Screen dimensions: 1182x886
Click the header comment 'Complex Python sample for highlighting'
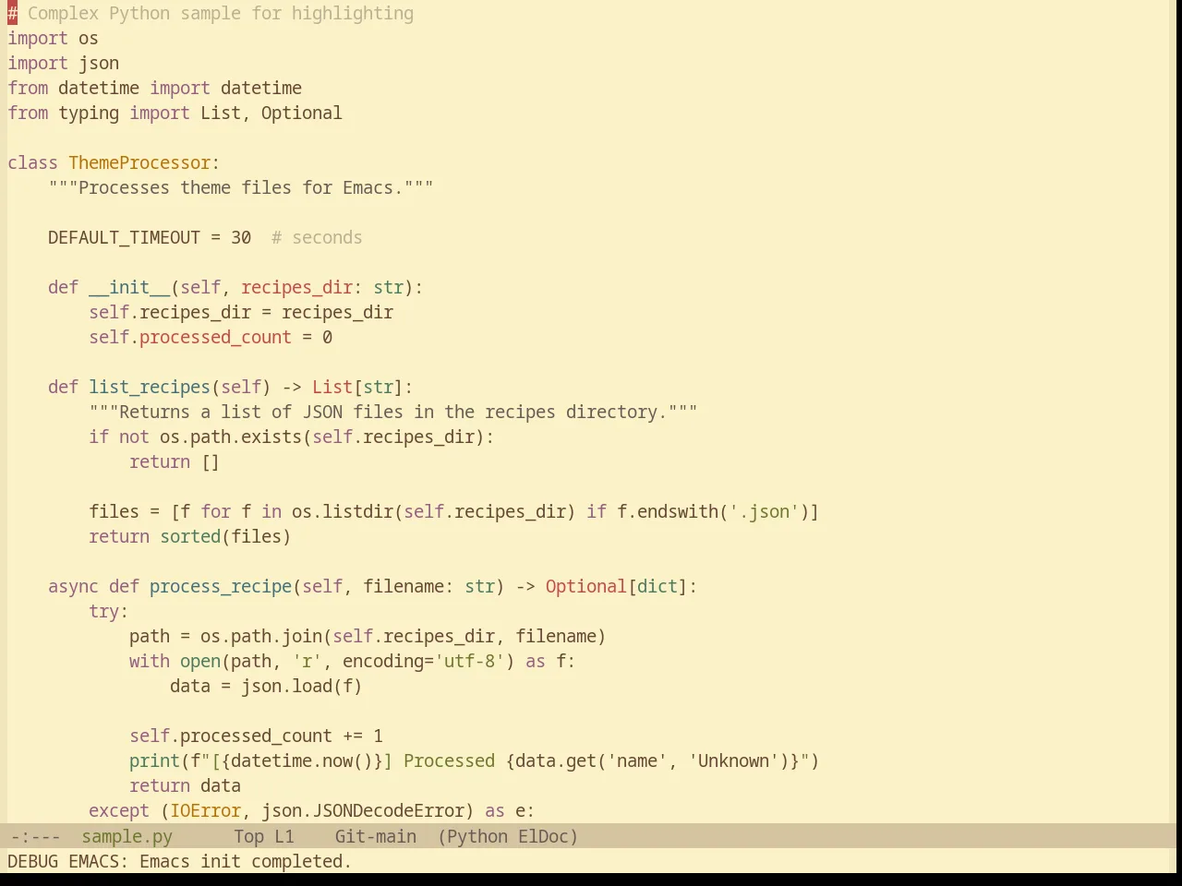click(221, 13)
